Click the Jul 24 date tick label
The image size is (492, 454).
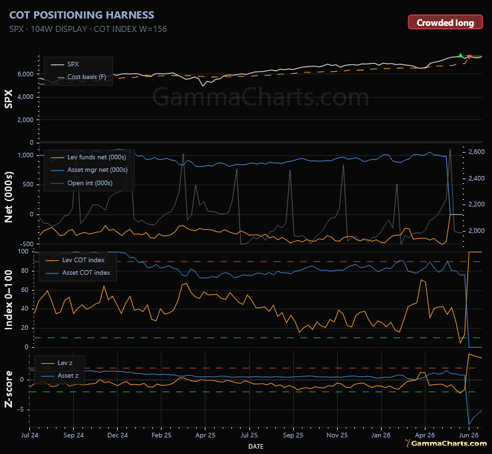point(30,435)
